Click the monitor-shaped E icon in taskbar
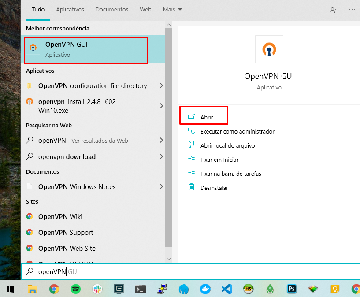This screenshot has height=297, width=360. 119,289
